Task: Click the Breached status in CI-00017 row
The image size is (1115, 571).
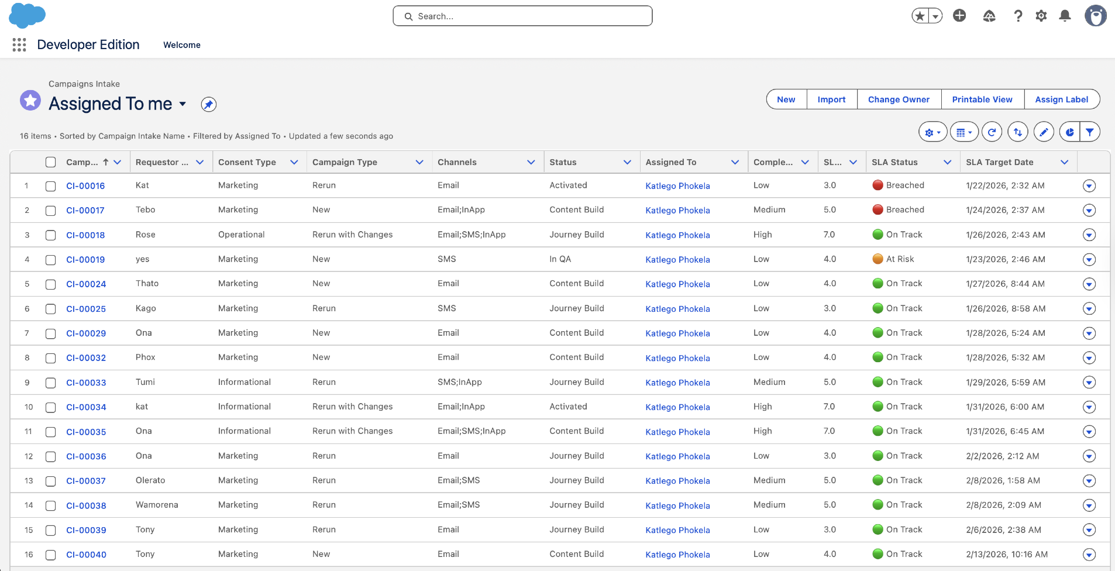Action: [899, 209]
